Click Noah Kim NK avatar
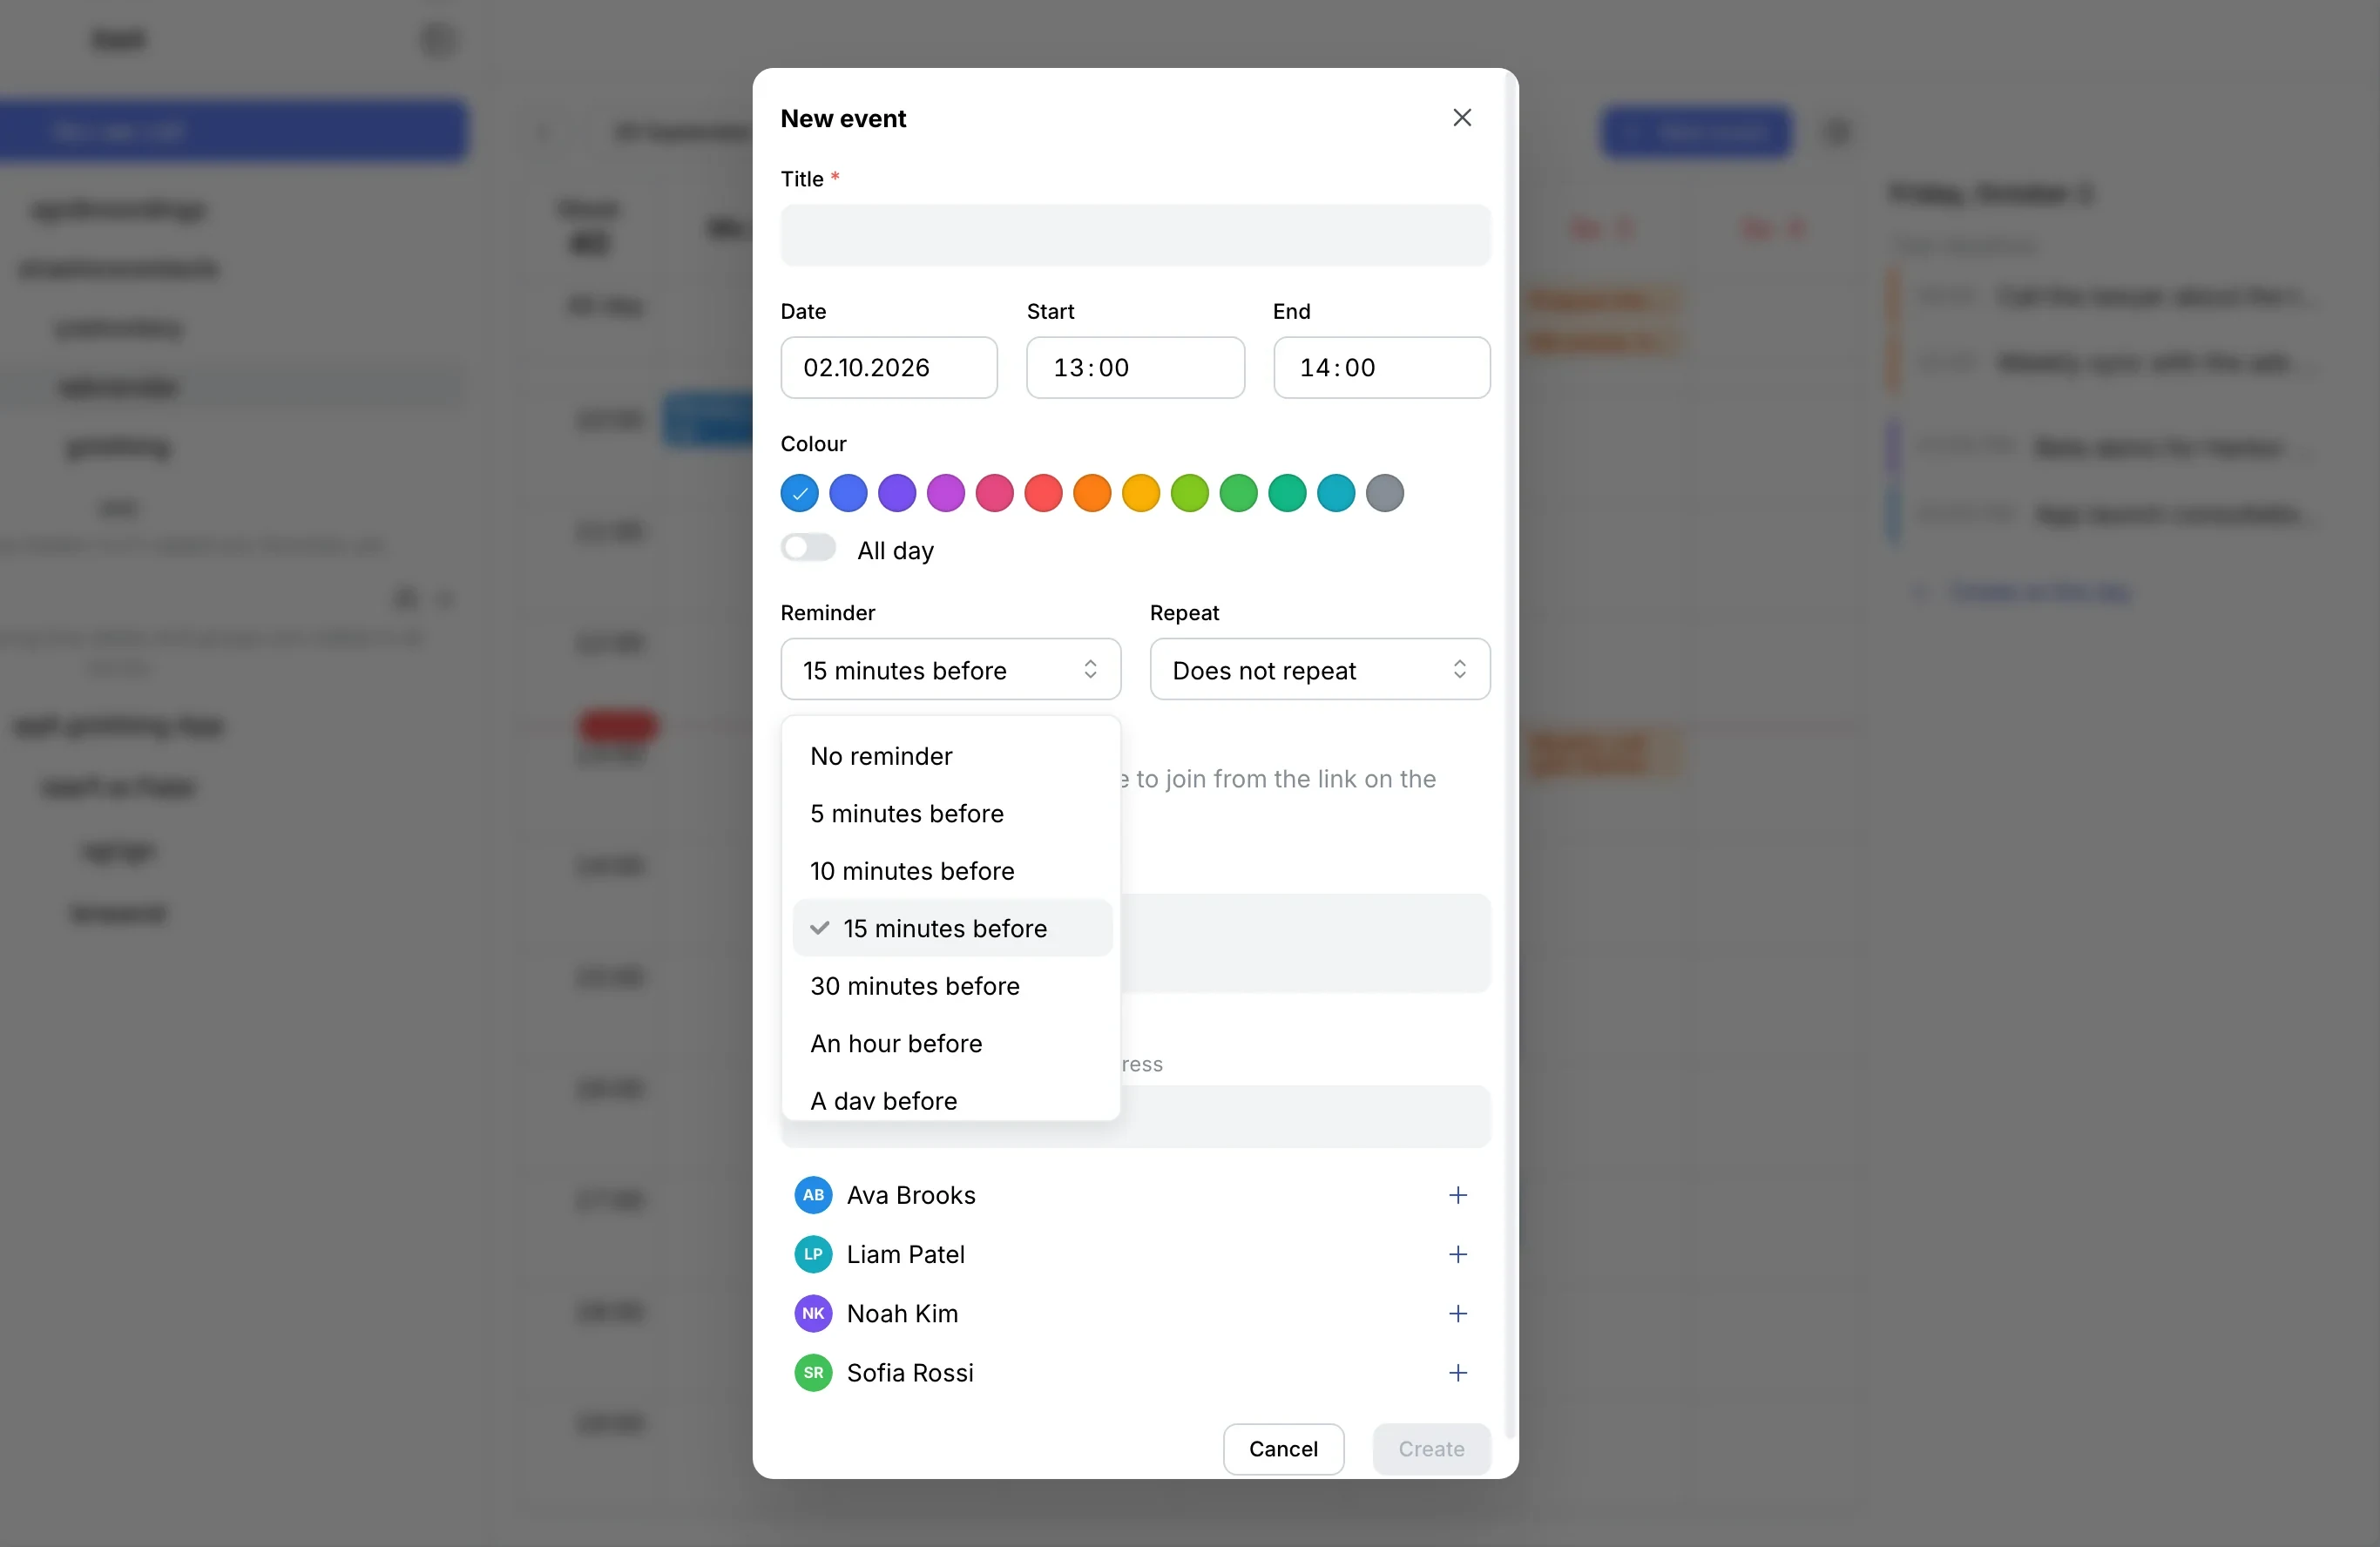2380x1547 pixels. (x=813, y=1313)
